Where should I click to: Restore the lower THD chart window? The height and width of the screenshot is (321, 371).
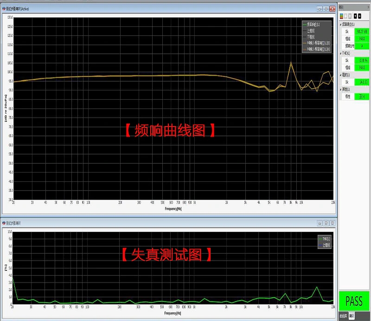tap(326, 223)
